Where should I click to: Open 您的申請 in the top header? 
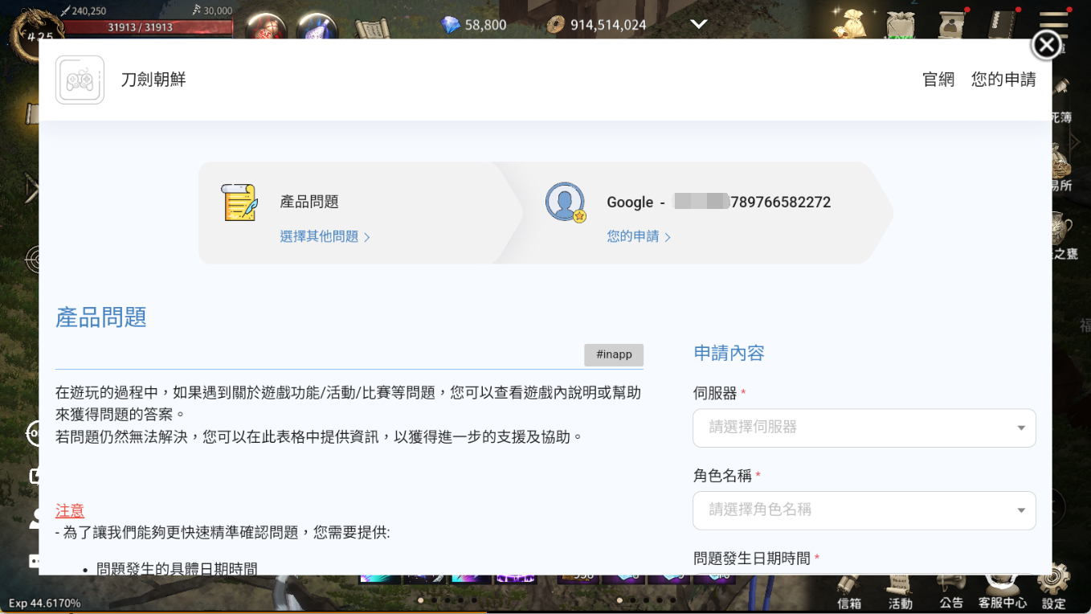1003,80
